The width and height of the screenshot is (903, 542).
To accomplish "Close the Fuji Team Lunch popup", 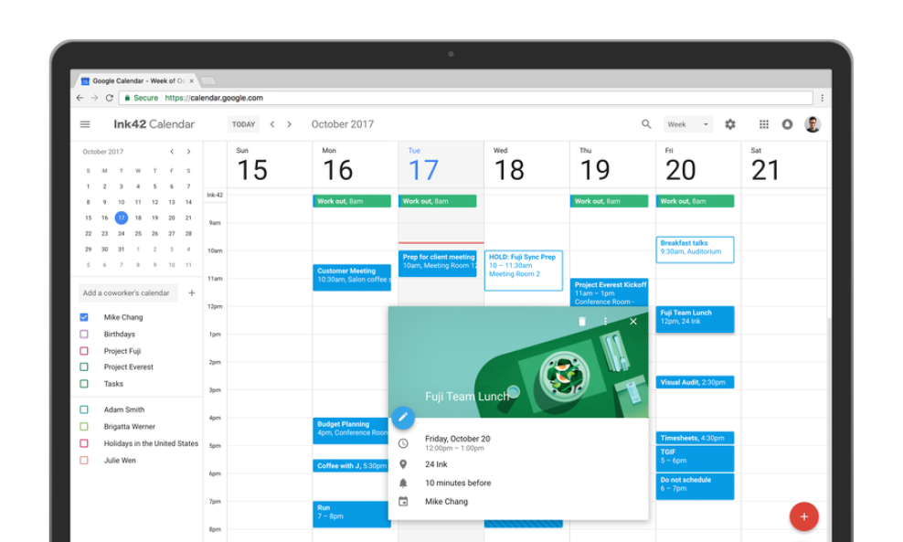I will click(633, 322).
